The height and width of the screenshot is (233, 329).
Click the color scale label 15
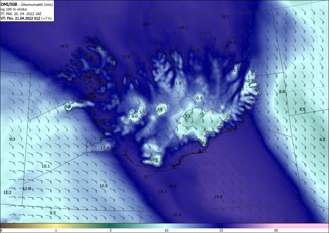(221, 230)
